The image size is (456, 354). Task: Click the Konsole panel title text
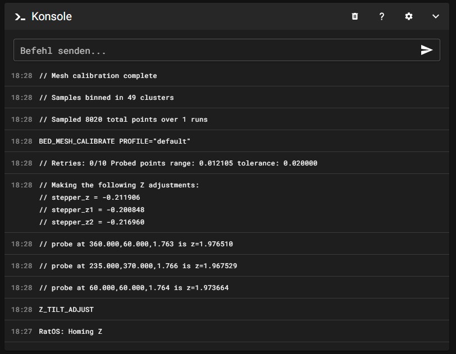(x=52, y=17)
